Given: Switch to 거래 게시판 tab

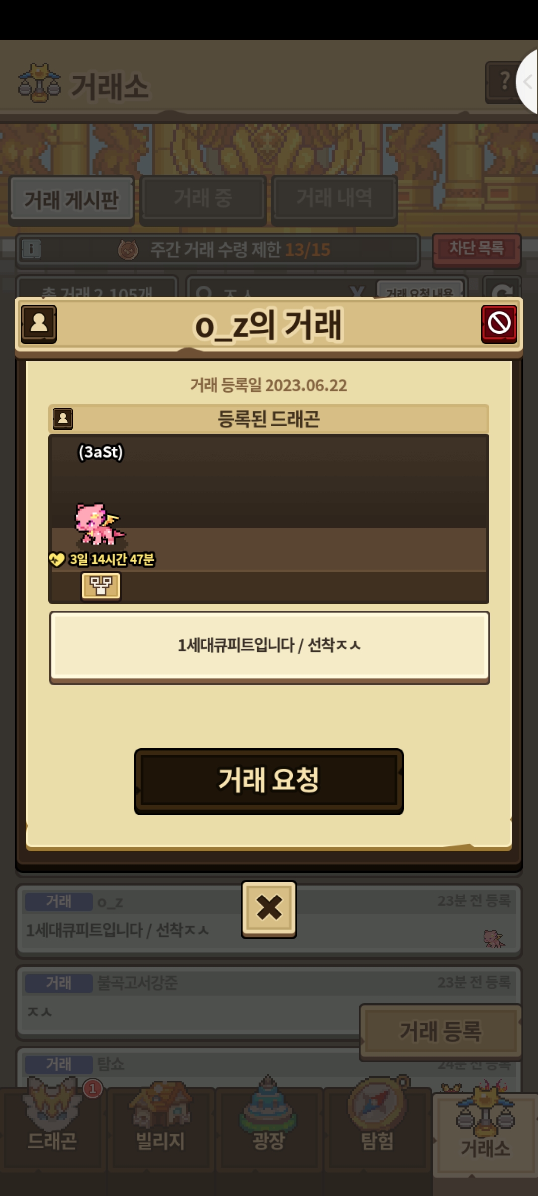Looking at the screenshot, I should click(x=71, y=200).
